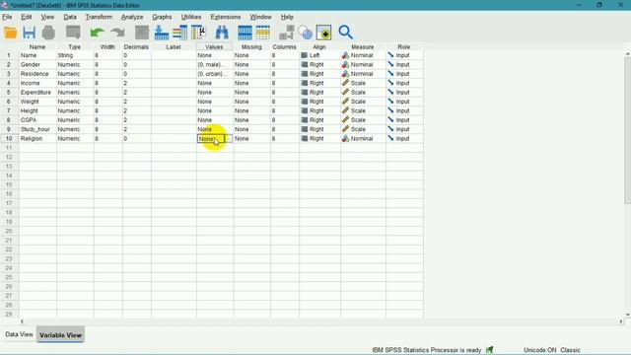Undo the last action with the green arrow

(x=97, y=33)
